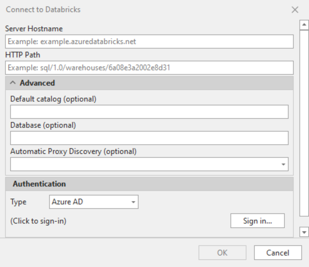Click the Database (optional) field
The width and height of the screenshot is (309, 267).
point(149,138)
